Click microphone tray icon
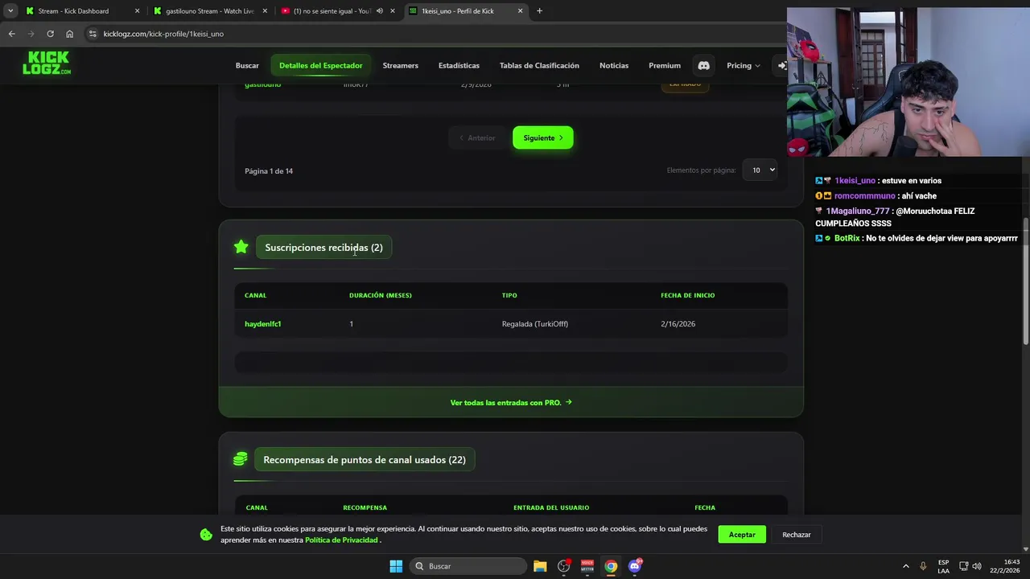 (x=923, y=566)
